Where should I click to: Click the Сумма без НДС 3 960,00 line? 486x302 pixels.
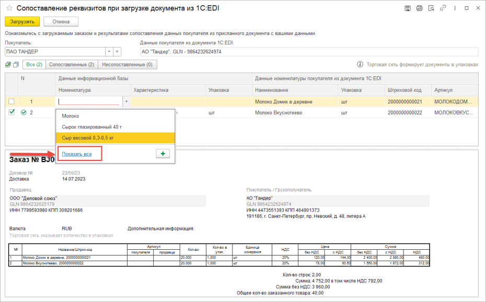pos(303,287)
